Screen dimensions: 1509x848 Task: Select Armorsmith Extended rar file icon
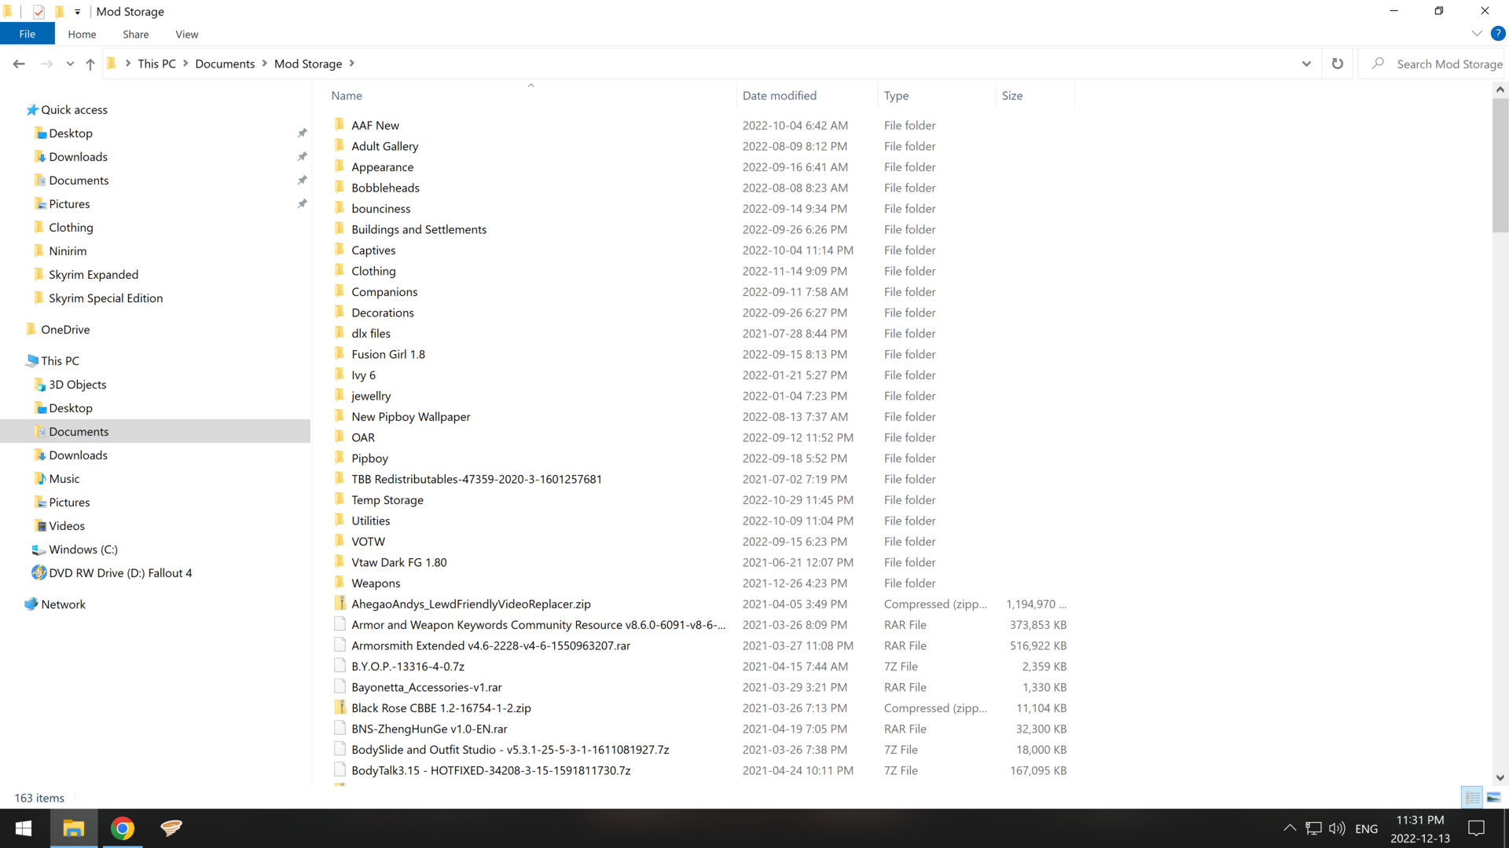[x=340, y=645]
